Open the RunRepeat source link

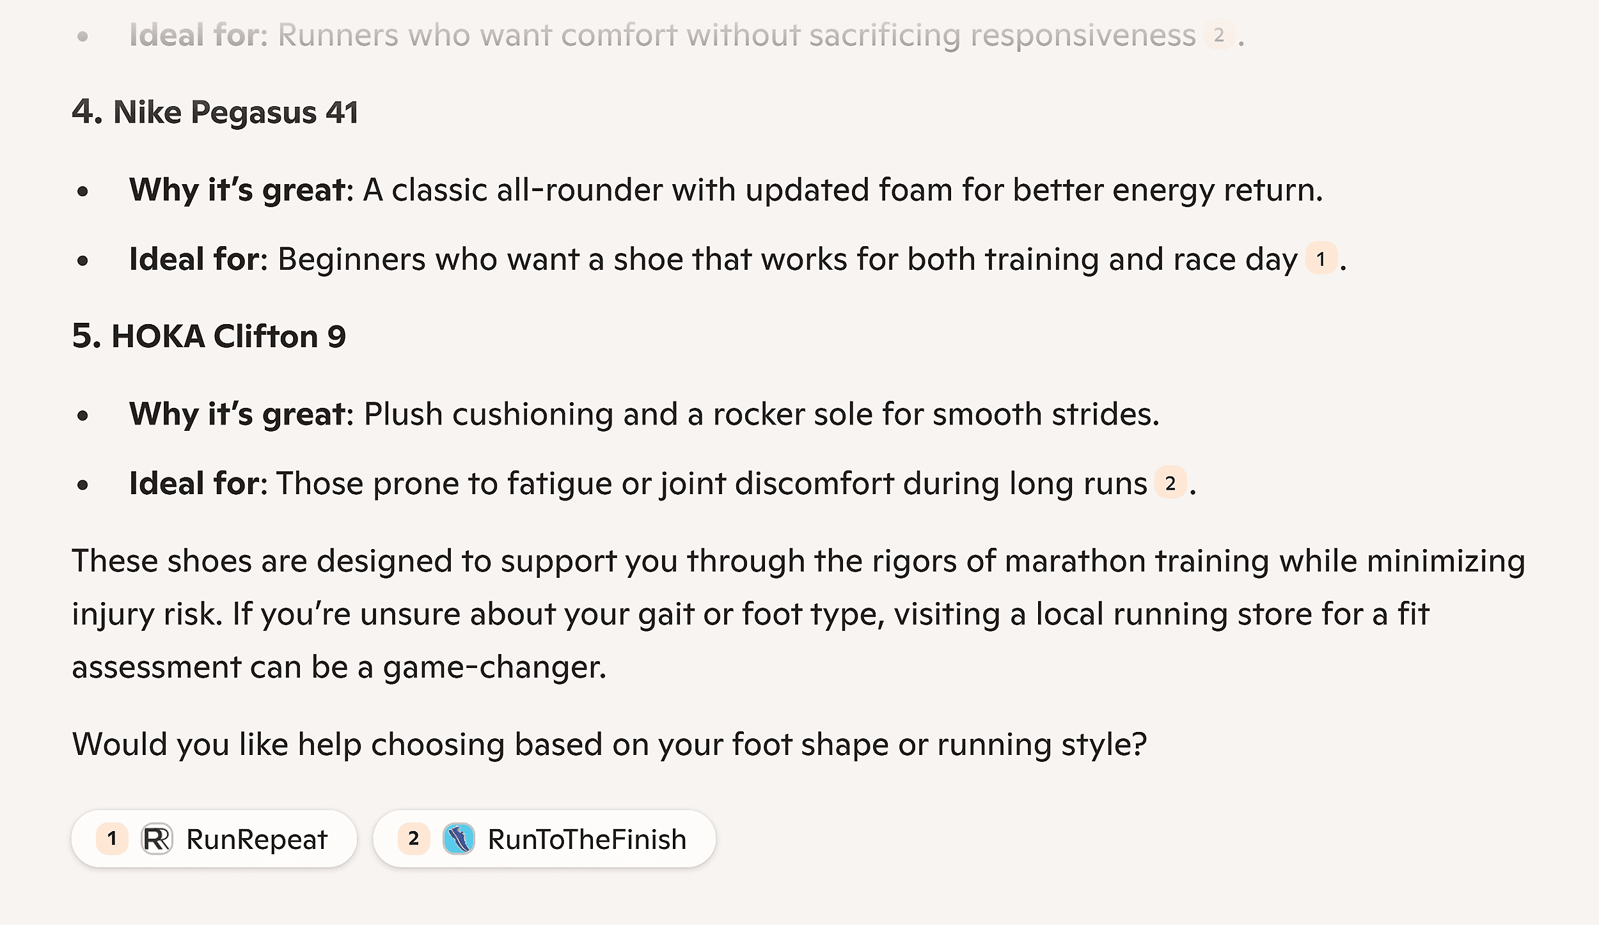point(256,839)
